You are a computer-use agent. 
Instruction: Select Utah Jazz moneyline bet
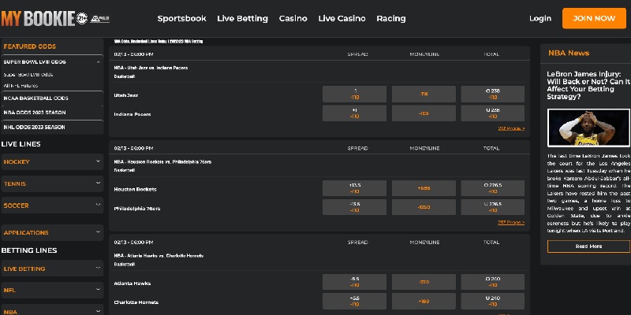tap(424, 94)
